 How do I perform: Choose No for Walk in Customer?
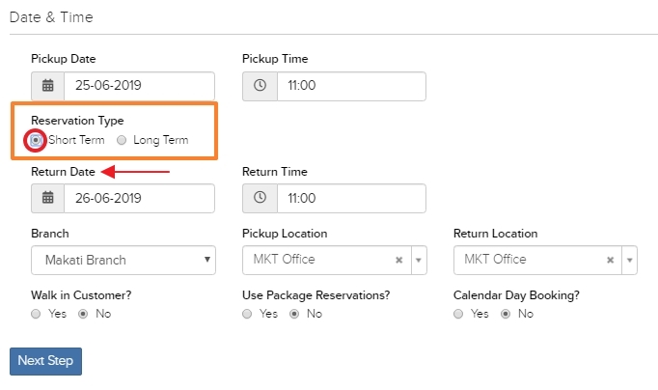pyautogui.click(x=83, y=314)
